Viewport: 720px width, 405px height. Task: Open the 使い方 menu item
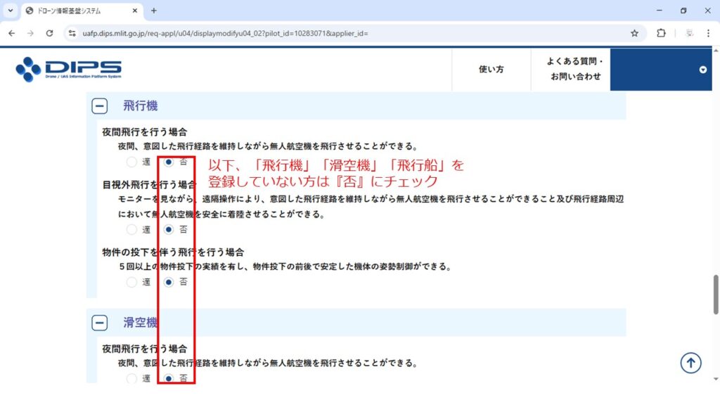coord(491,69)
